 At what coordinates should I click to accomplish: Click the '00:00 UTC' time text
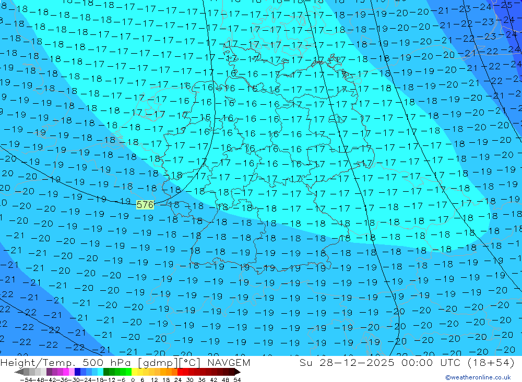point(431,362)
